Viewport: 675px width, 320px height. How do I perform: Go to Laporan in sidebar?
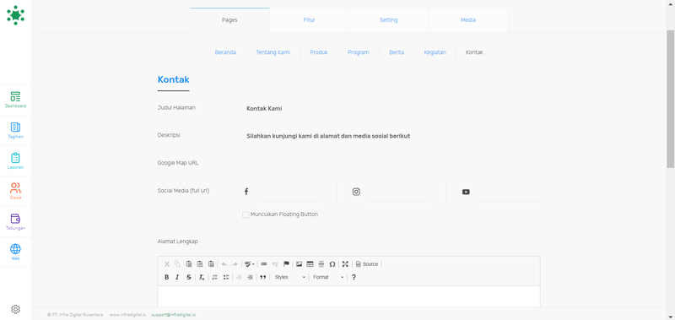[x=15, y=160]
